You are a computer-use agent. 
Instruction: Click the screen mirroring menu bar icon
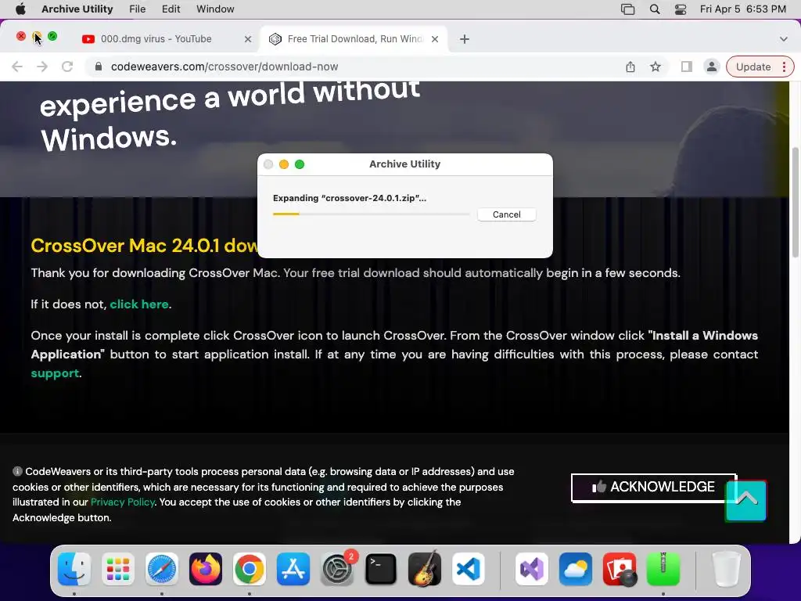pos(628,9)
